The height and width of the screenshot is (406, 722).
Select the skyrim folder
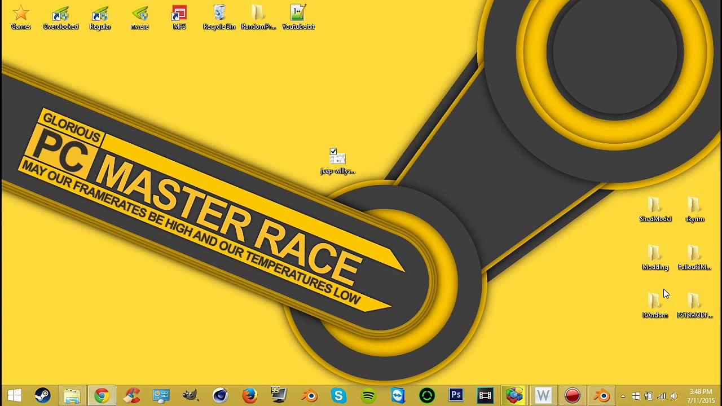[694, 210]
